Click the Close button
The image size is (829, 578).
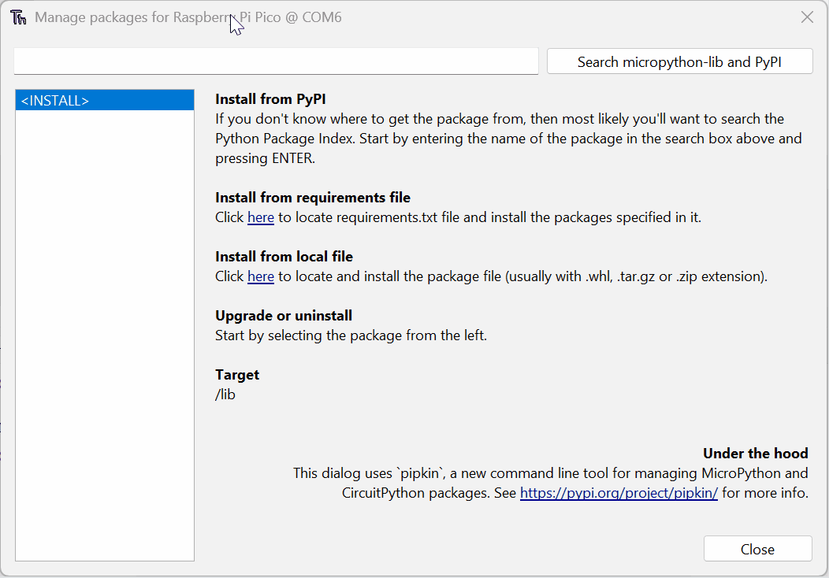[x=757, y=549]
